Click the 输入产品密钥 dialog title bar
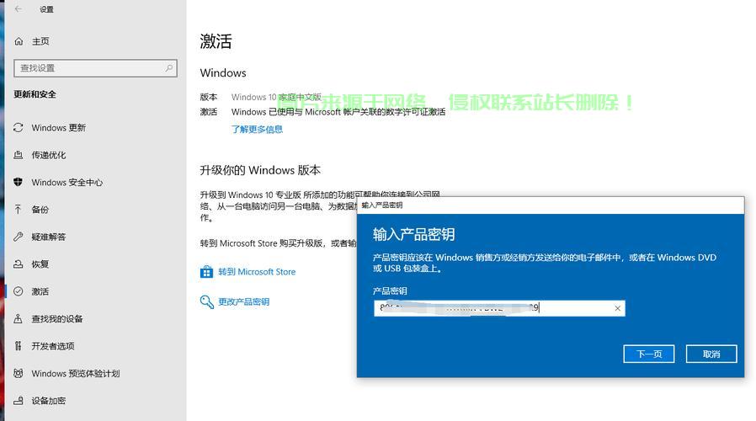756x421 pixels. pyautogui.click(x=550, y=205)
